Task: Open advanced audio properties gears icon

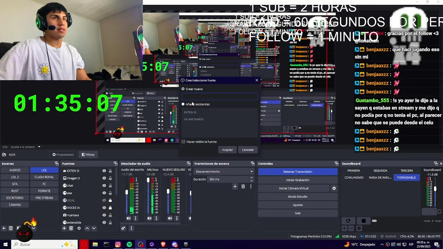Action: coord(123,228)
